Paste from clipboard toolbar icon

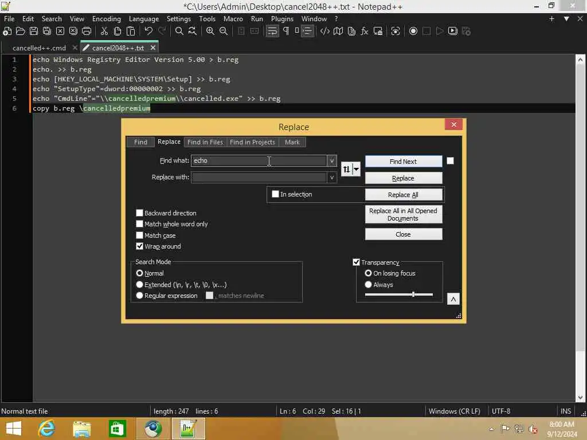coord(131,31)
